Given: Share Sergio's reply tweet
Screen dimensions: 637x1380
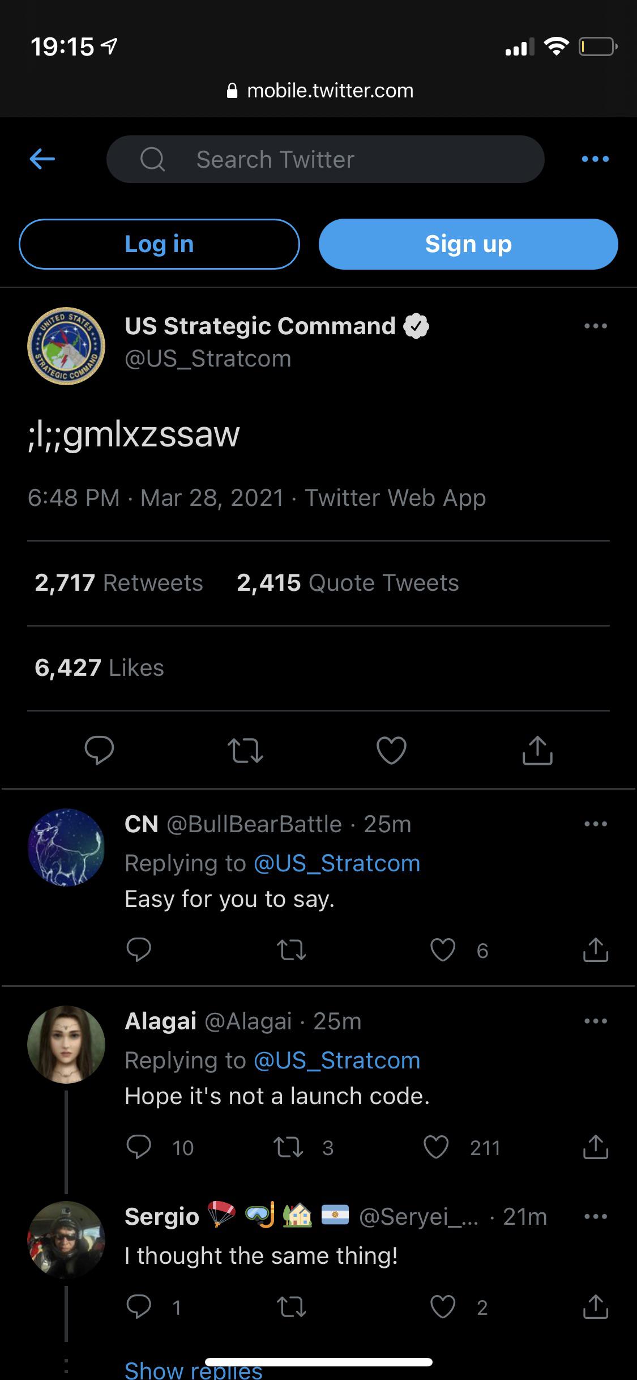Looking at the screenshot, I should pyautogui.click(x=595, y=1306).
